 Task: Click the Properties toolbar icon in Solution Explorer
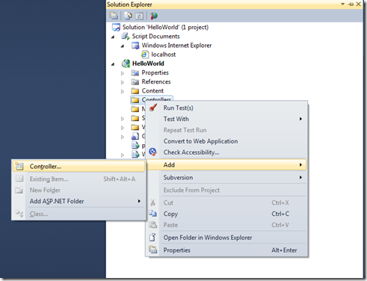pyautogui.click(x=114, y=16)
